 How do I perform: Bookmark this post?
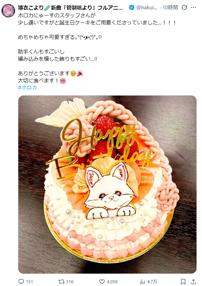[x=183, y=282]
